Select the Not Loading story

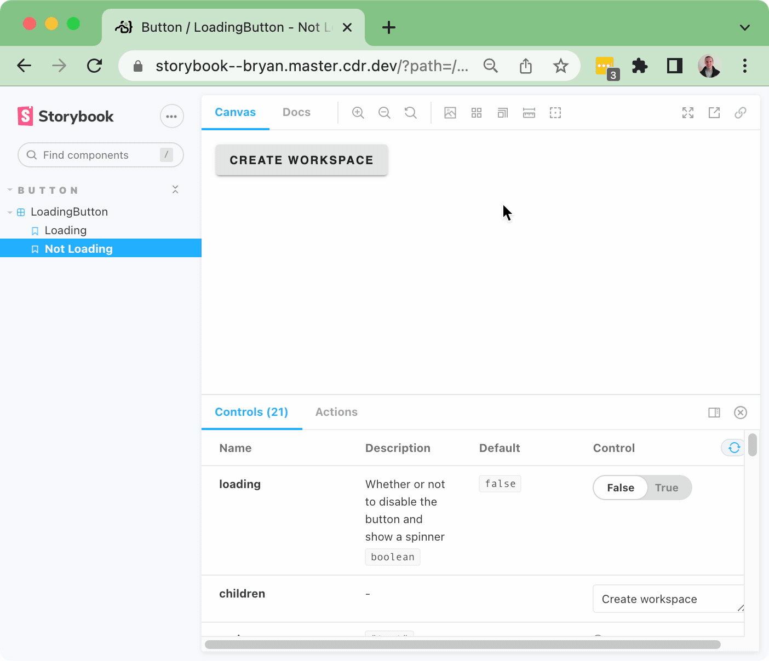pos(101,248)
